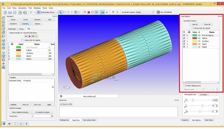Click the Repair button

pos(13,20)
